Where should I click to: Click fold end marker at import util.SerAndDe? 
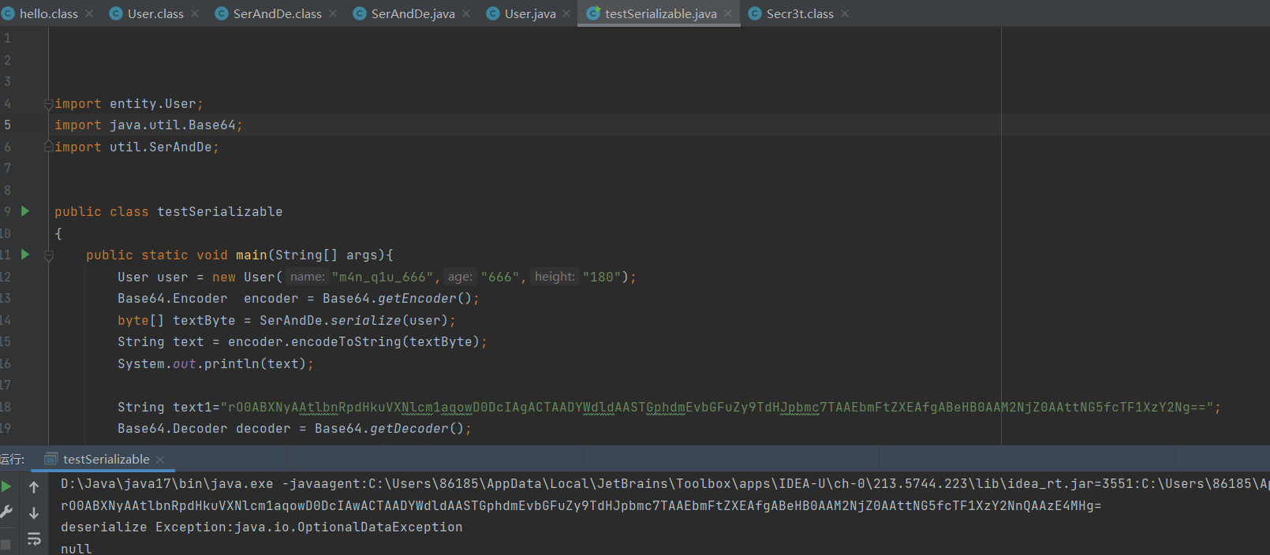(x=49, y=147)
